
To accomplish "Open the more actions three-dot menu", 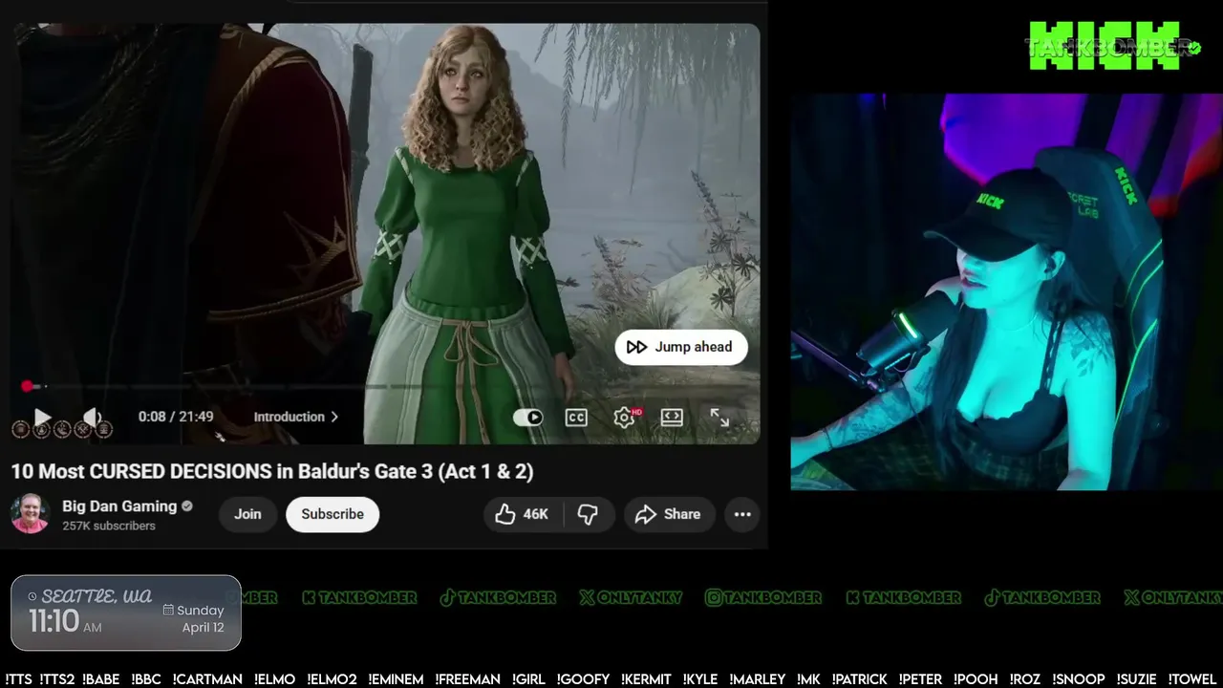I will click(742, 514).
